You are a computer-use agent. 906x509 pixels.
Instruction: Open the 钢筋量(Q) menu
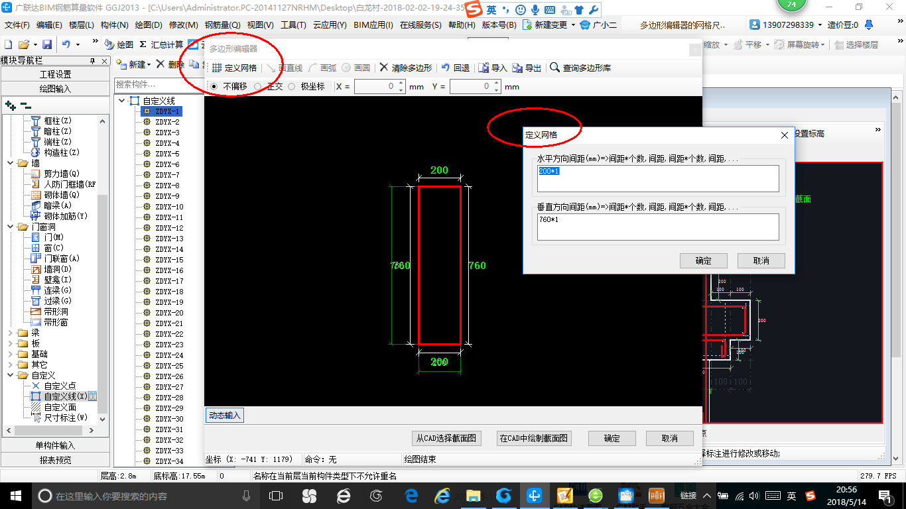pos(223,25)
